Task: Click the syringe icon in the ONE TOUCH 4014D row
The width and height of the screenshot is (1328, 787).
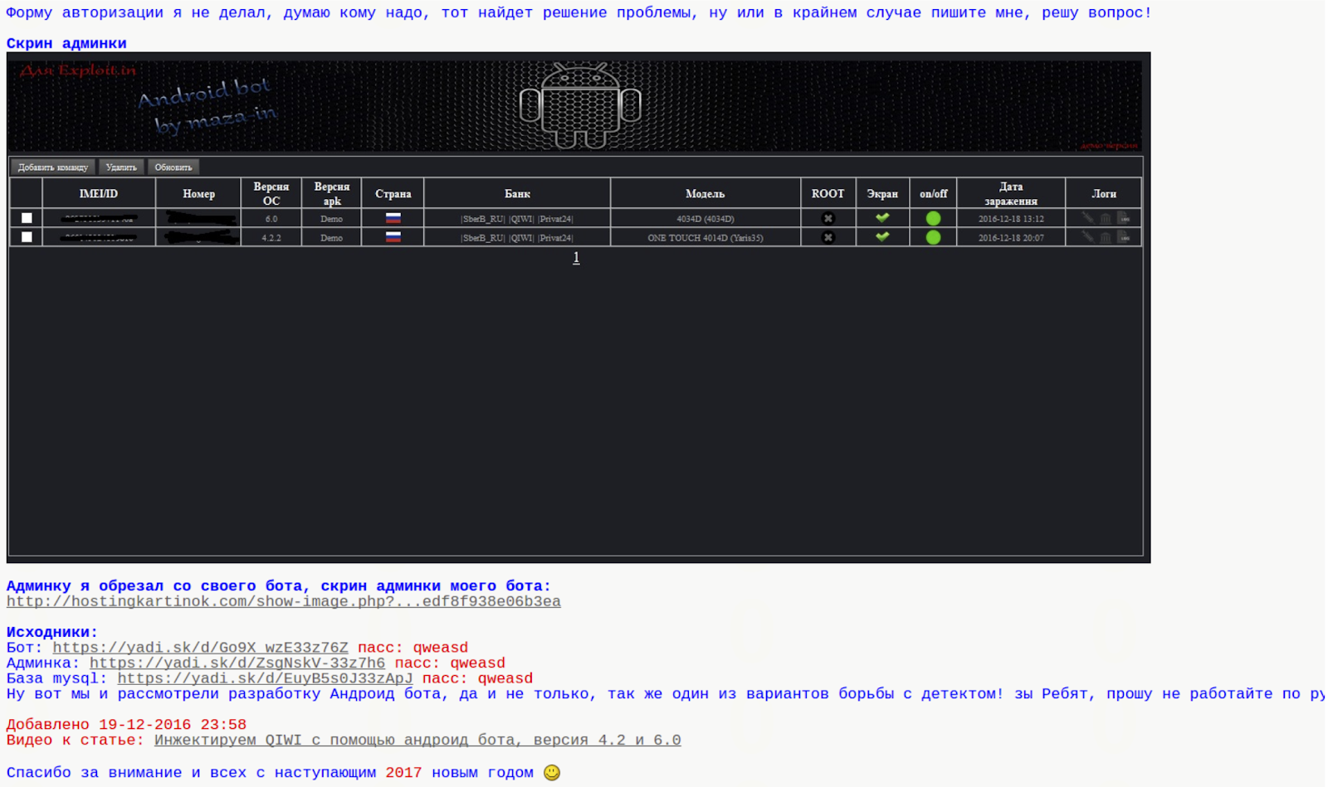Action: click(x=1087, y=237)
